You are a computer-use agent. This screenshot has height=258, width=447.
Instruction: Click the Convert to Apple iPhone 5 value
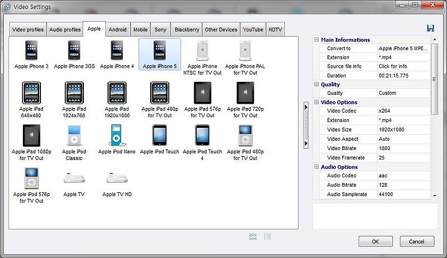pyautogui.click(x=404, y=48)
